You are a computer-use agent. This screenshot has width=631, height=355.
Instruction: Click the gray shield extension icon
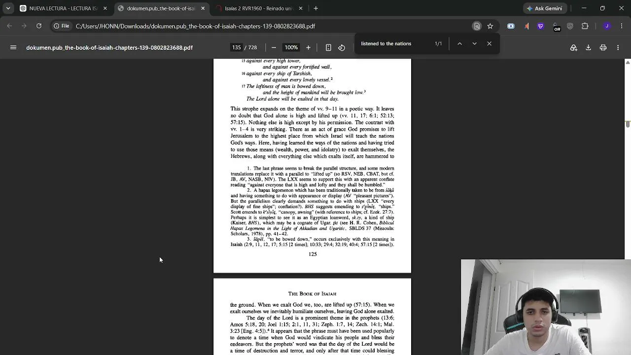570,26
